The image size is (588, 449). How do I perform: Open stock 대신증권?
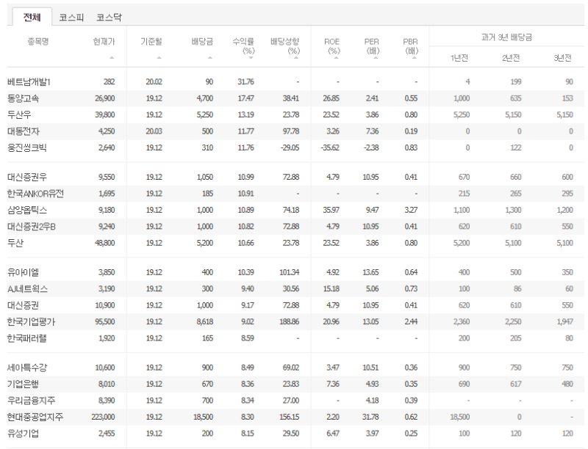click(23, 305)
